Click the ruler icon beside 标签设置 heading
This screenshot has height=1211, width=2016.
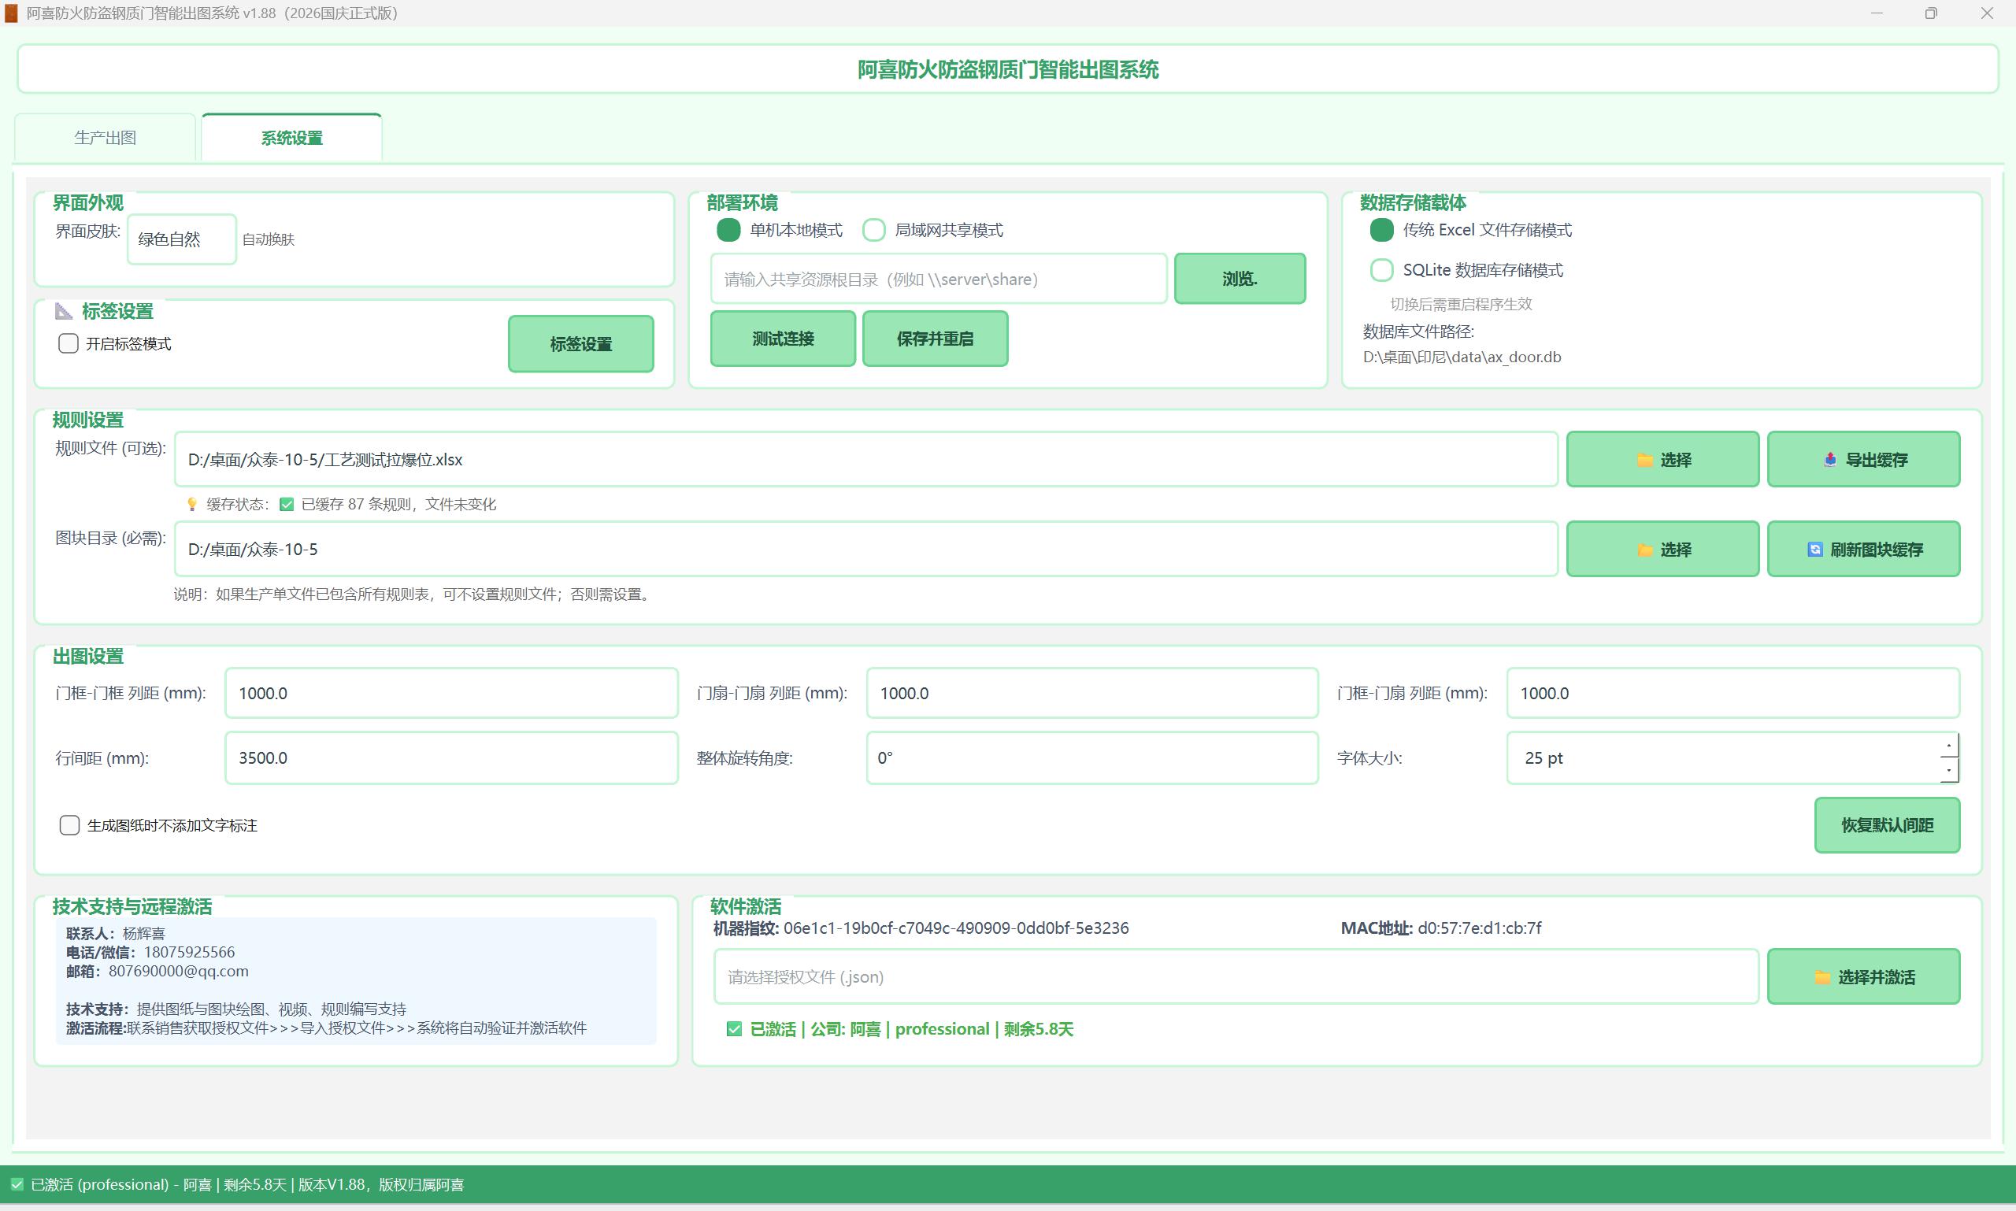(x=64, y=311)
